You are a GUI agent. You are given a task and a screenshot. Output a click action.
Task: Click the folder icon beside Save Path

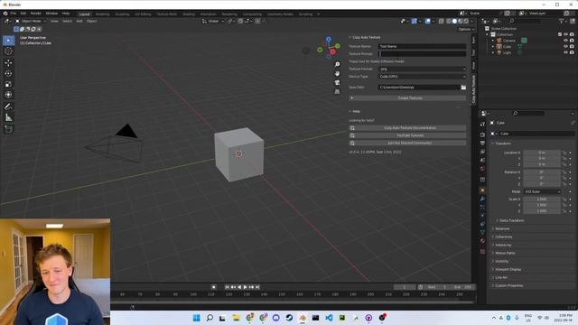(463, 88)
